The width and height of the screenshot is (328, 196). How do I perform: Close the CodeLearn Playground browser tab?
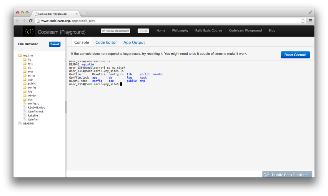76,14
